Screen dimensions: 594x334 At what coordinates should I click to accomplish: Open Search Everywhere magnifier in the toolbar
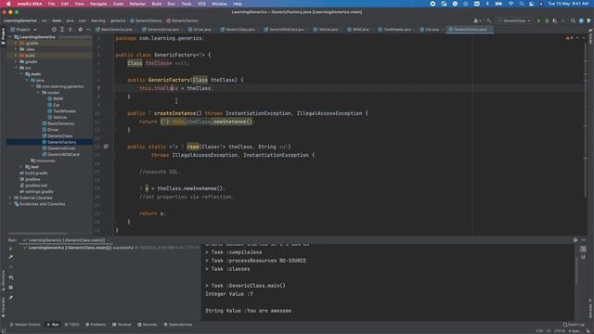click(574, 20)
